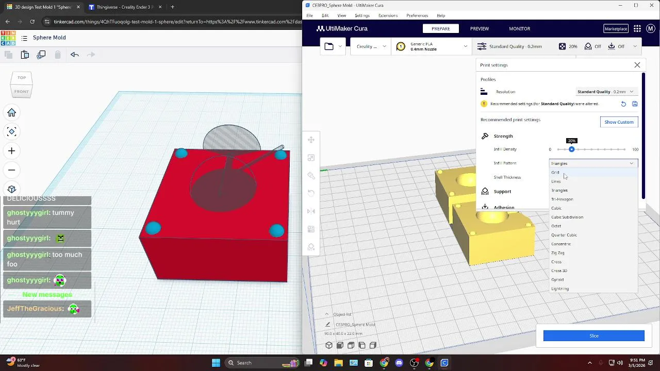Open Cura Marketplace button
The height and width of the screenshot is (371, 660).
tap(616, 29)
